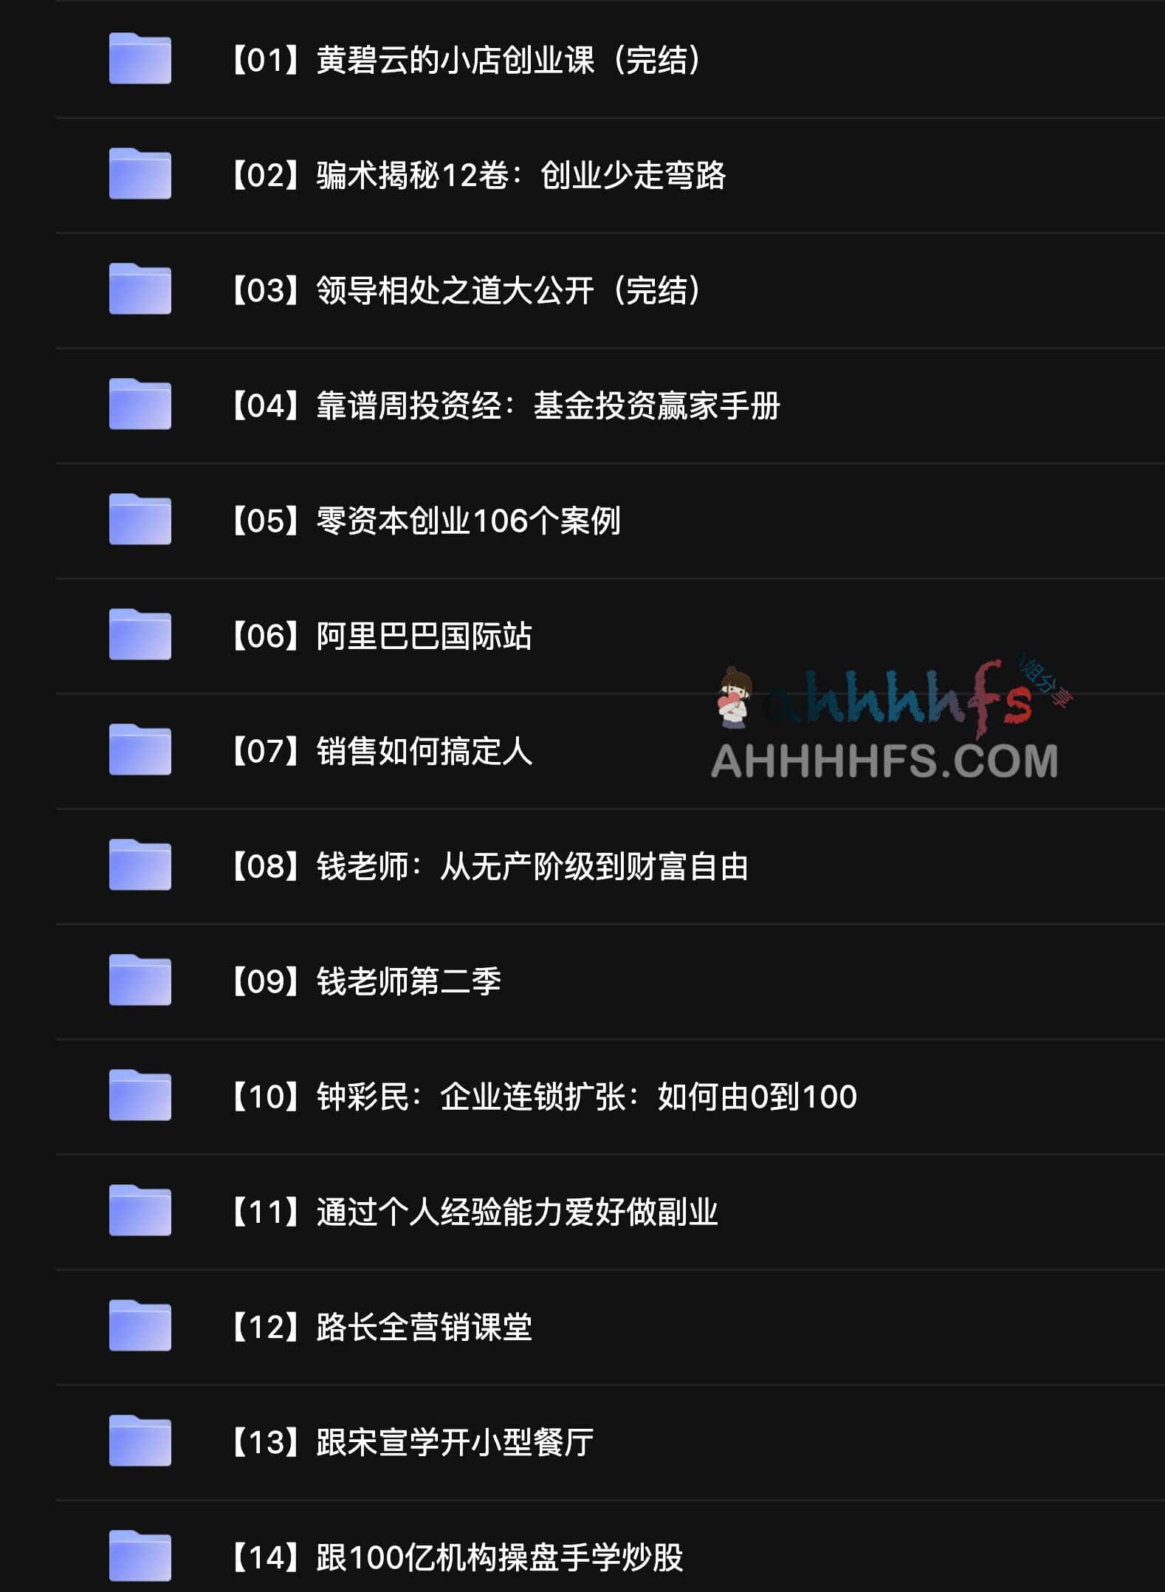The image size is (1165, 1592).
Task: Click the folder icon next to 【12】路长全营销课堂
Action: tap(140, 1326)
